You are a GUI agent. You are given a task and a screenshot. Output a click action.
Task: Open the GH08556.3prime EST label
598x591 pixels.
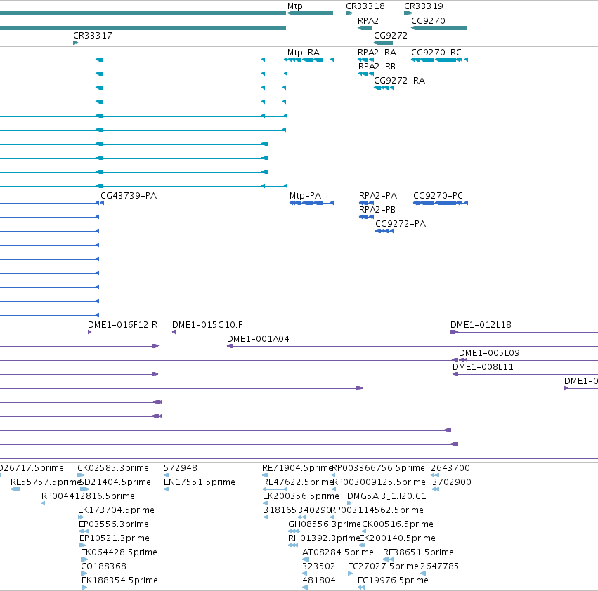coord(325,524)
